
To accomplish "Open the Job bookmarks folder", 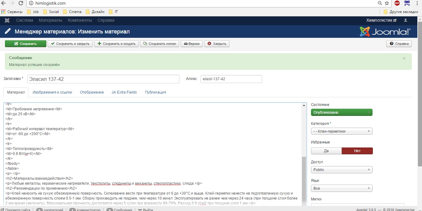I will coord(33,12).
